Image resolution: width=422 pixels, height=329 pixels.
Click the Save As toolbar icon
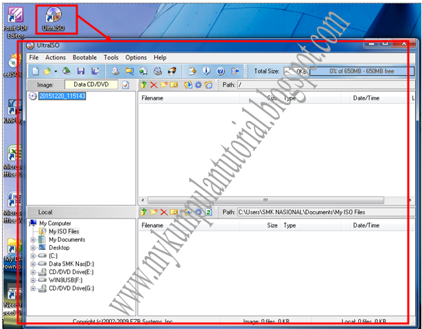coord(95,71)
